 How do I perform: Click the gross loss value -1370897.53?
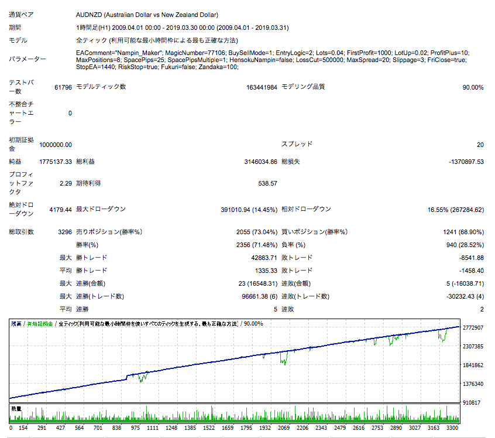click(466, 162)
